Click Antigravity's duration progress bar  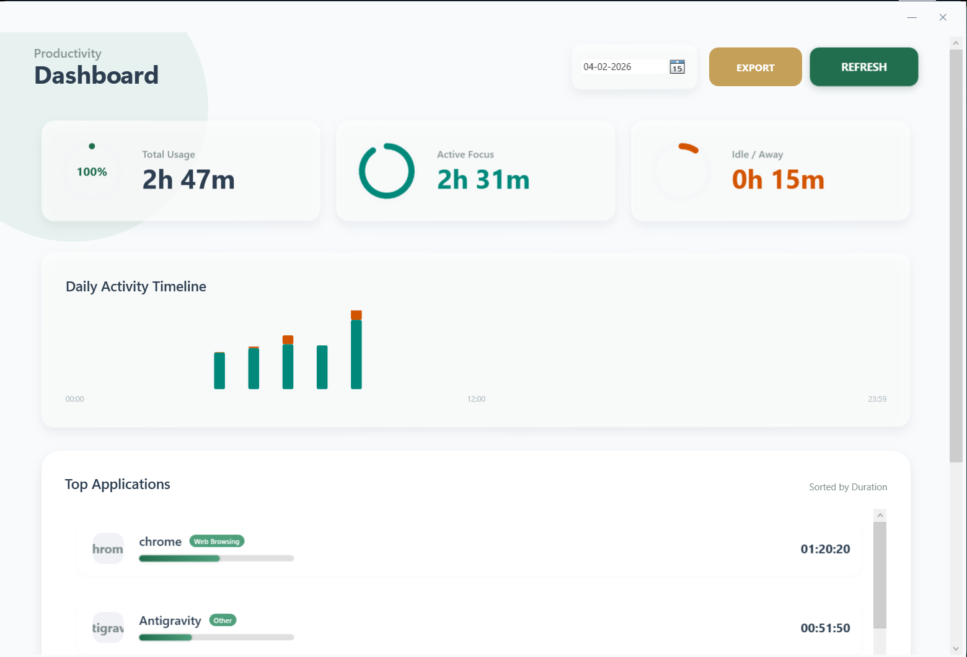coord(216,637)
